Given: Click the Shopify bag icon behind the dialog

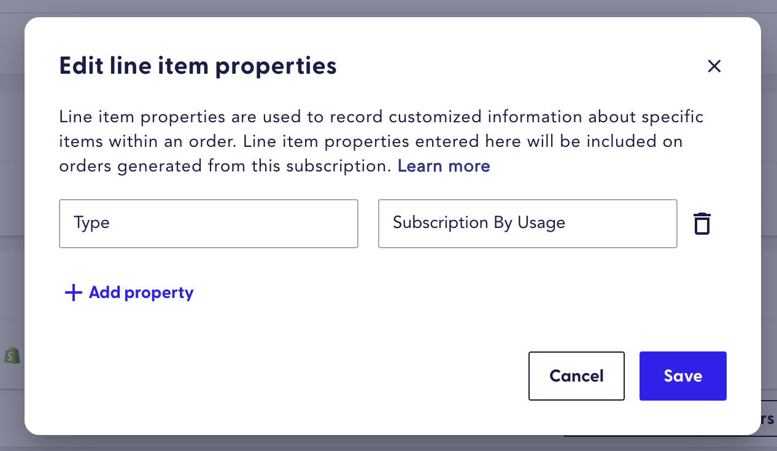Looking at the screenshot, I should 12,355.
